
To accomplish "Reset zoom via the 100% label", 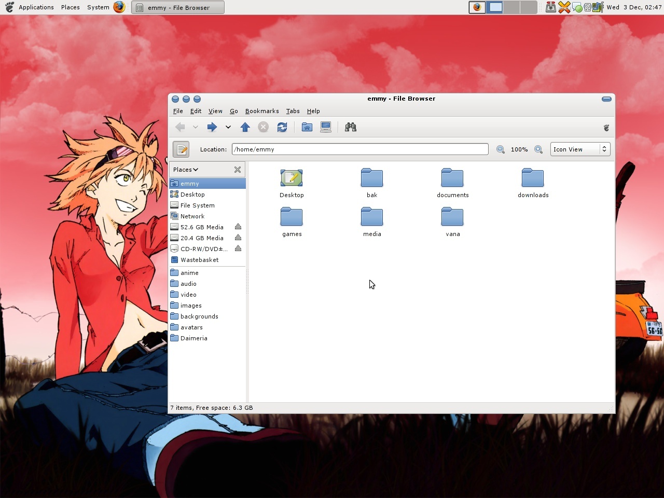I will (x=519, y=149).
